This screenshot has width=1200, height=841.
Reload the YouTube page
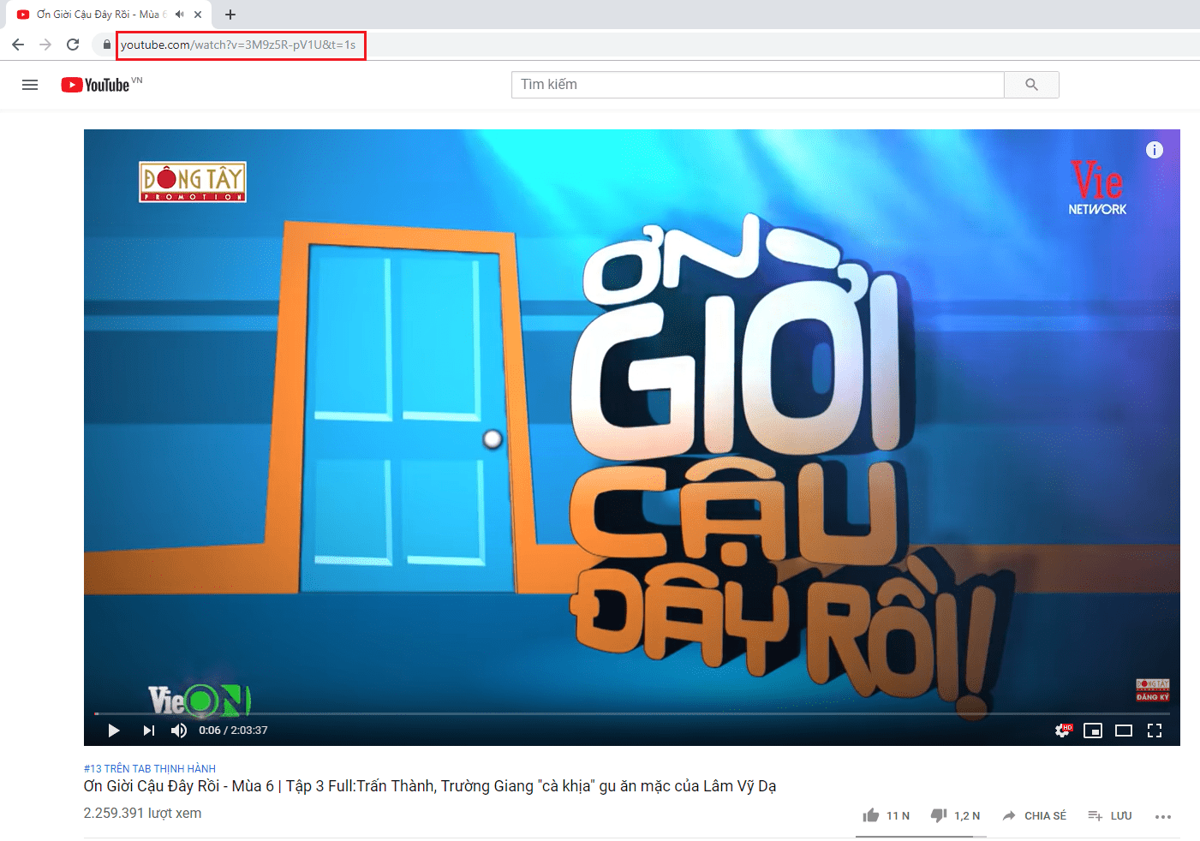tap(73, 45)
